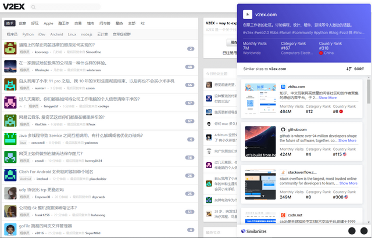Focus the V2EX search input field
375x243 pixels.
click(65, 7)
